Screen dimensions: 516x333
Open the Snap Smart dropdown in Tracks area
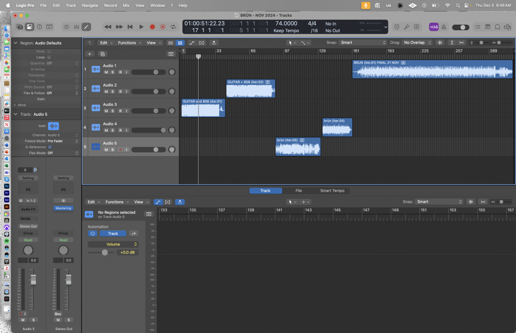coord(363,43)
